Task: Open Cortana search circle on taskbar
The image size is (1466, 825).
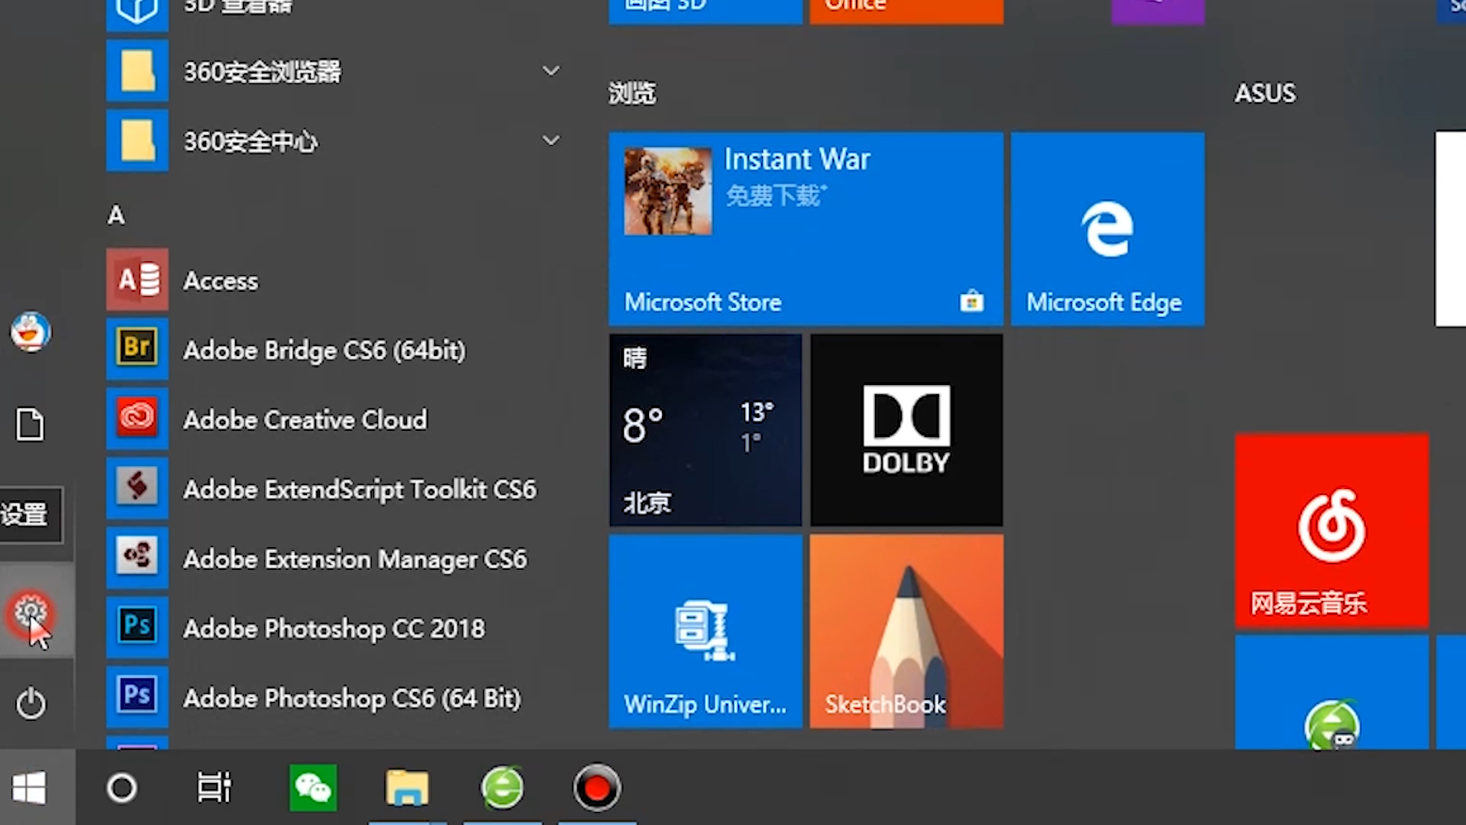Action: [122, 788]
